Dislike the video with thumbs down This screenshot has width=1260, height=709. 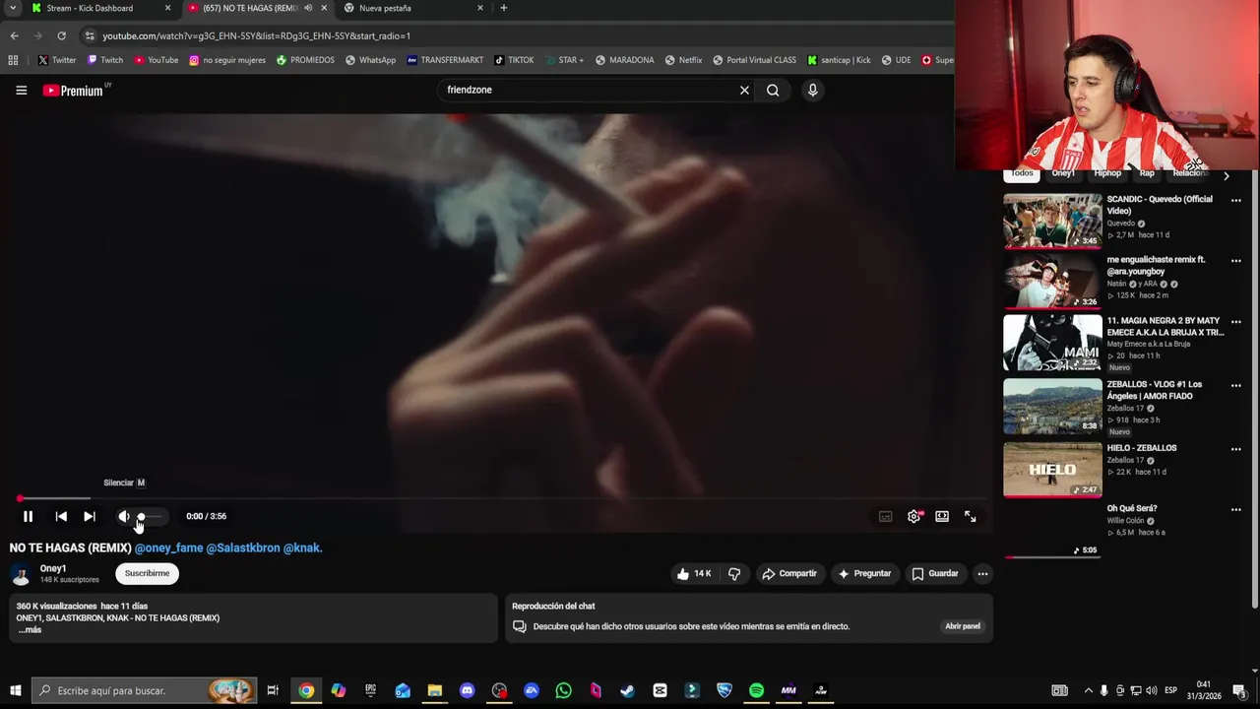pyautogui.click(x=734, y=573)
